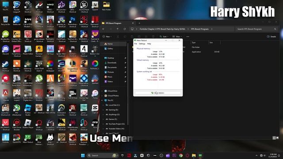Open the File menu in Mem Reduct
This screenshot has width=283, height=159.
coord(136,44)
